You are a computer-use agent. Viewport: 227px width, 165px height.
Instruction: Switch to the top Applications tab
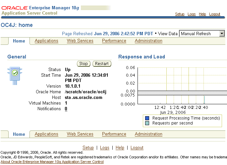coord(46,41)
